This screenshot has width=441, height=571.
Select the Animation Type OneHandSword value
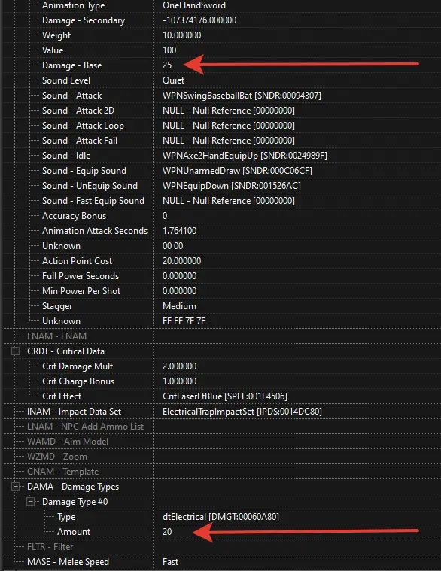point(194,5)
